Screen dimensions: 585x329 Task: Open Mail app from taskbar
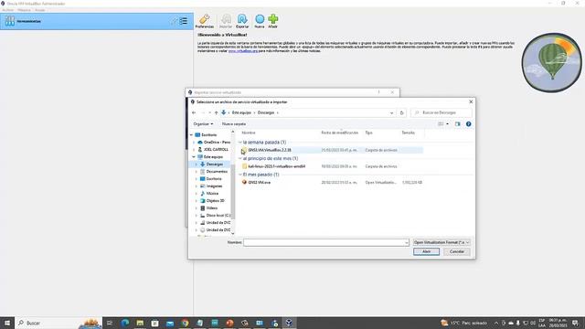(x=170, y=323)
